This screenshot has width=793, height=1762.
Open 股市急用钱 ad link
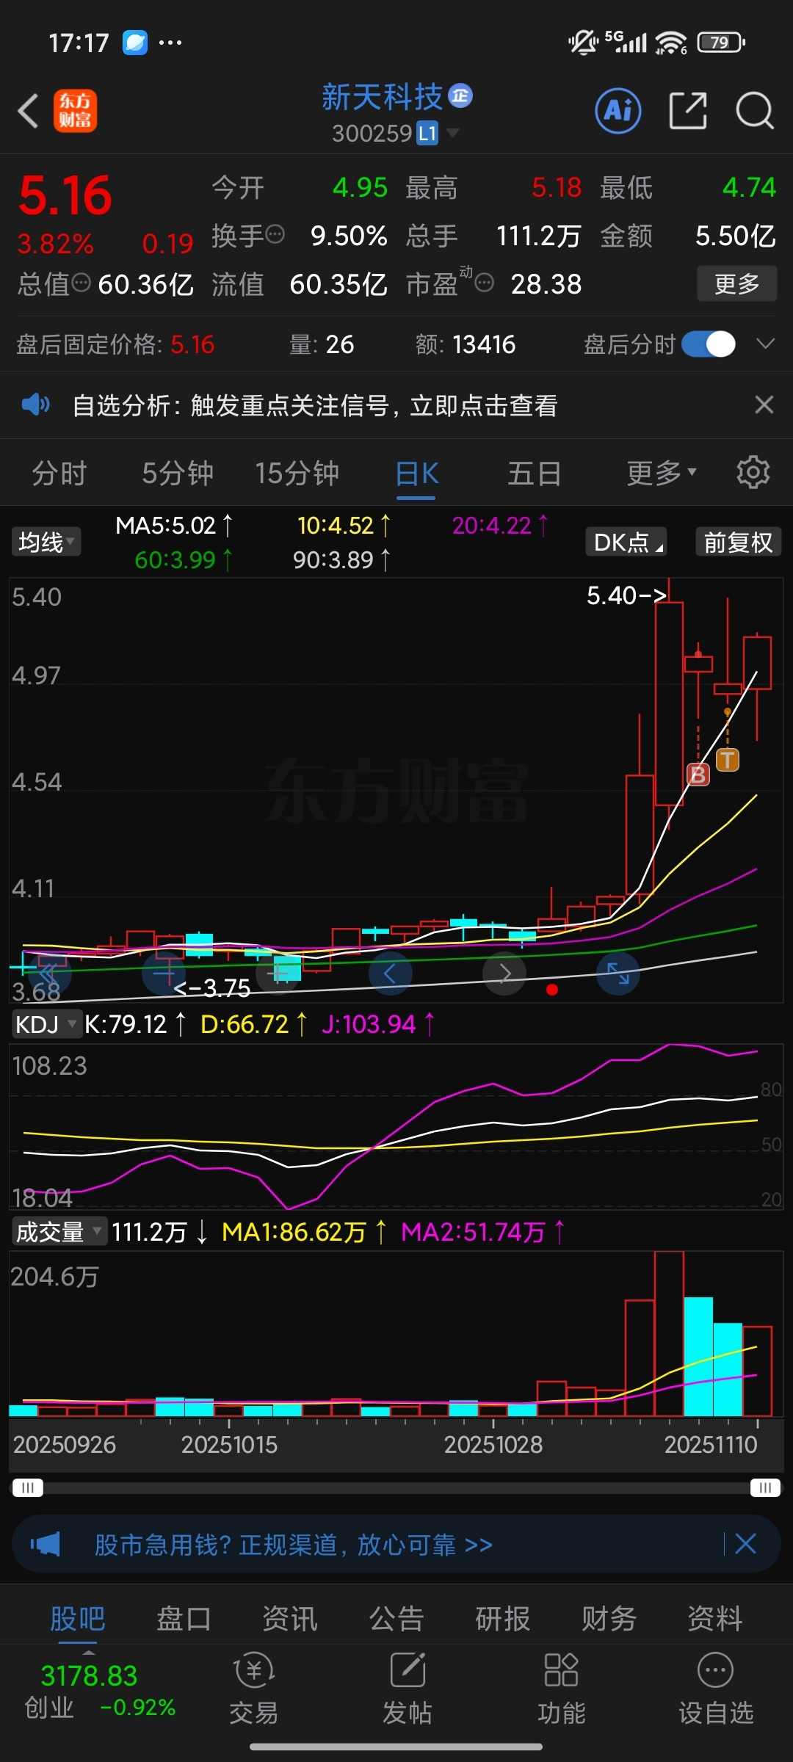(294, 1545)
